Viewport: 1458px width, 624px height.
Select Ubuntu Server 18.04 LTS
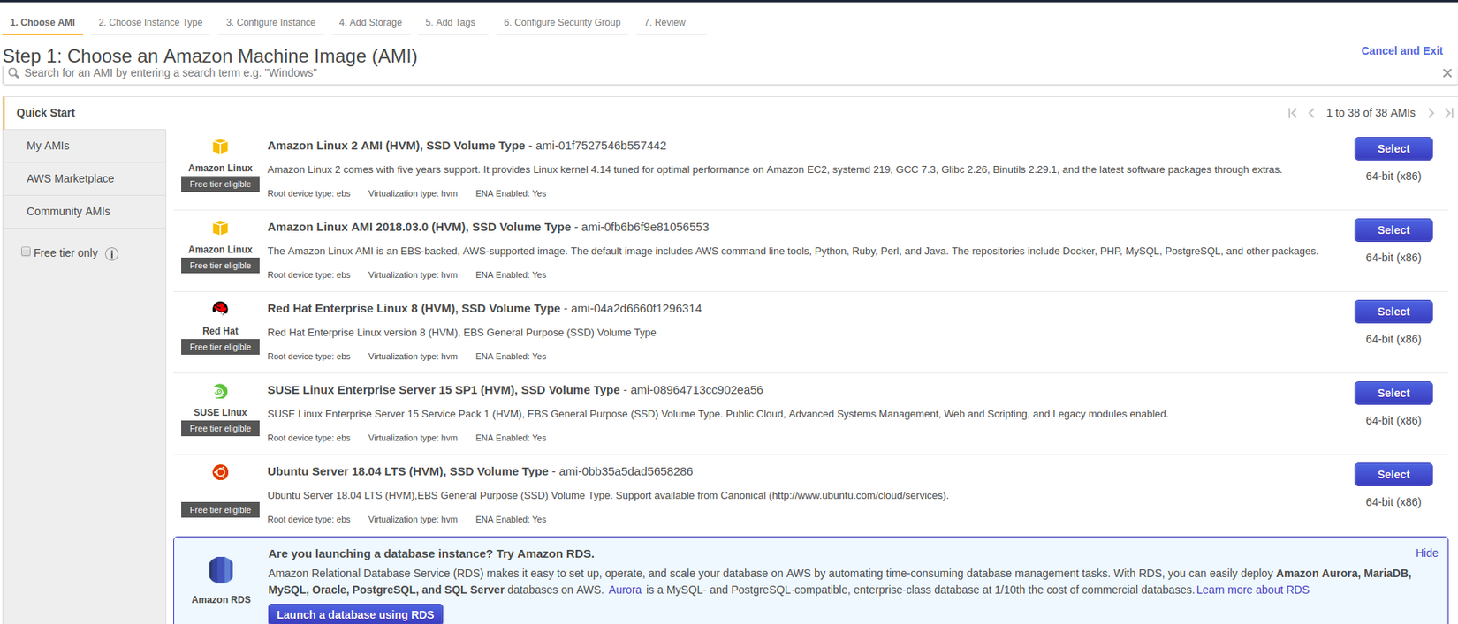click(1393, 474)
